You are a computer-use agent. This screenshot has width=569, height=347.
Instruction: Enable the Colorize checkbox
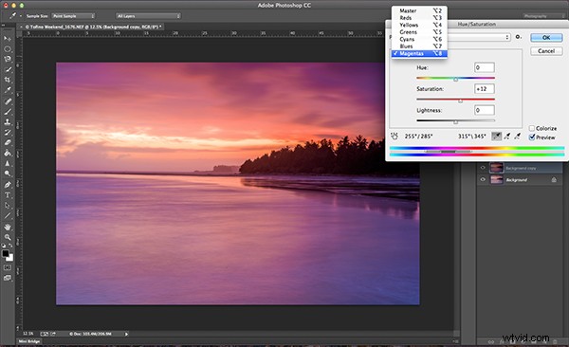coord(532,128)
